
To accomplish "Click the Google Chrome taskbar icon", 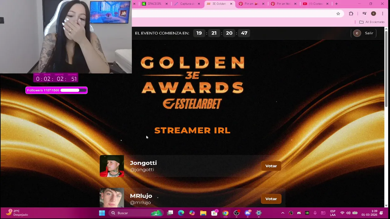I will coord(225,213).
